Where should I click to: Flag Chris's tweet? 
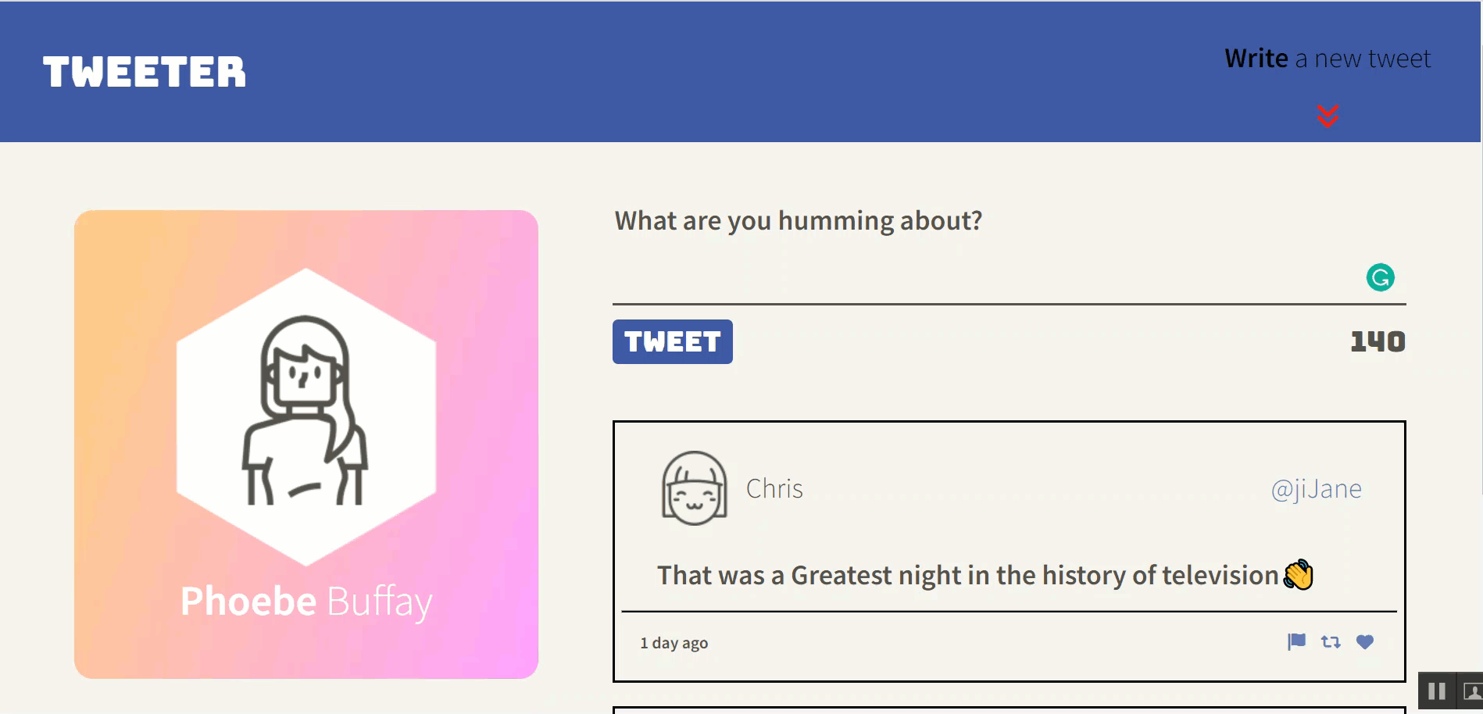pyautogui.click(x=1296, y=642)
